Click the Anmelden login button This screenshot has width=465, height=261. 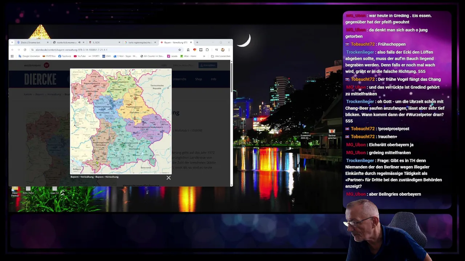tap(207, 65)
